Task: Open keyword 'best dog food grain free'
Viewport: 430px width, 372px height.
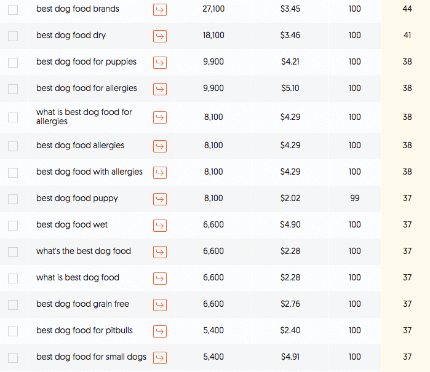Action: coord(82,304)
